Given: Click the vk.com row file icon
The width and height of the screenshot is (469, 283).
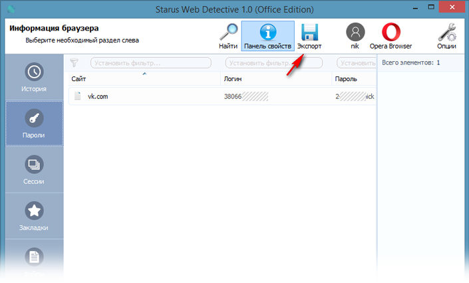Looking at the screenshot, I should (77, 96).
